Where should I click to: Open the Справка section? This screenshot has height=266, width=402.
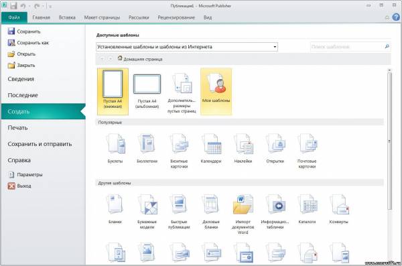point(19,160)
